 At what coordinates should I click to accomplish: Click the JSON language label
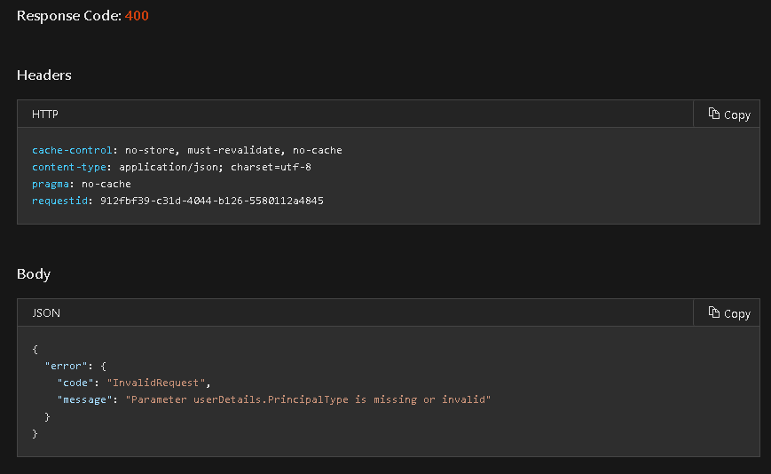46,312
